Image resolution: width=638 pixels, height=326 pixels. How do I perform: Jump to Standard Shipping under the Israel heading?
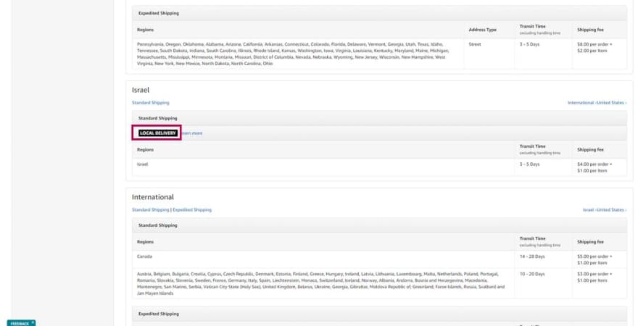point(150,103)
